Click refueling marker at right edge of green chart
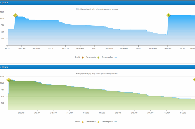 pyautogui.click(x=194, y=79)
